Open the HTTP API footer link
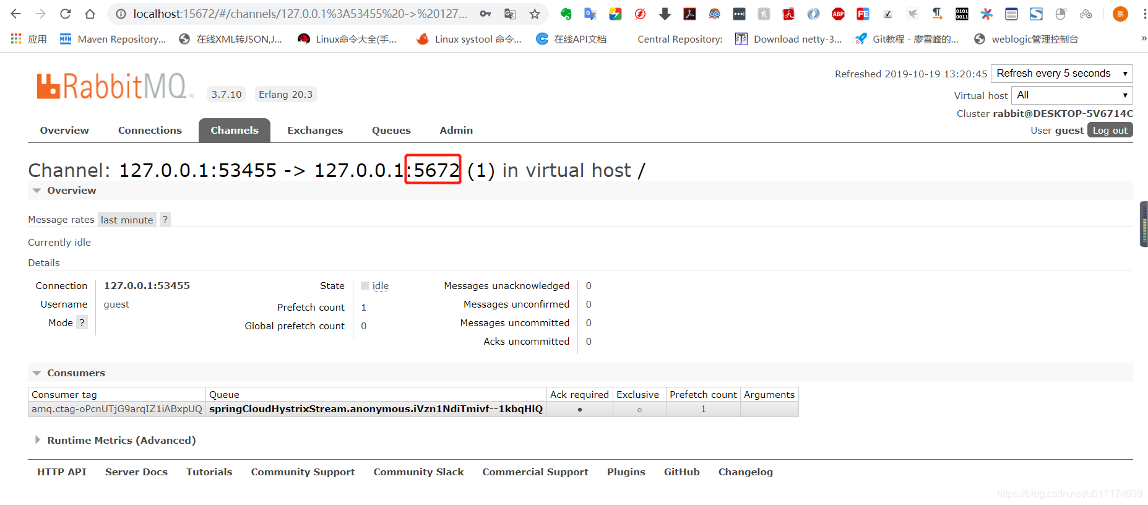This screenshot has width=1148, height=505. tap(62, 472)
